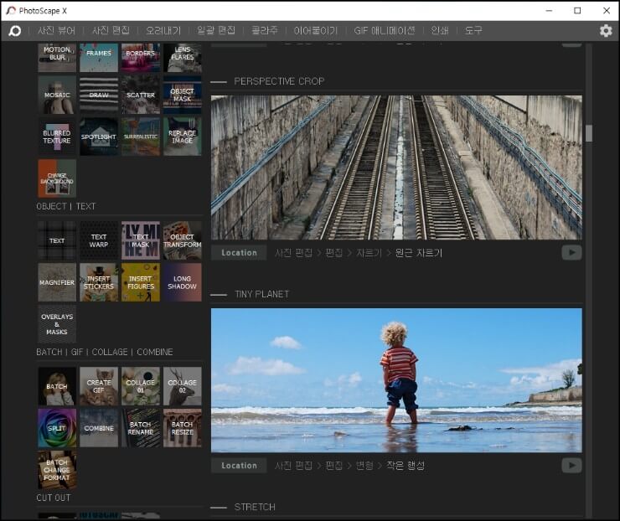Click the STRETCH heading
Viewport: 620px width, 521px height.
[255, 507]
